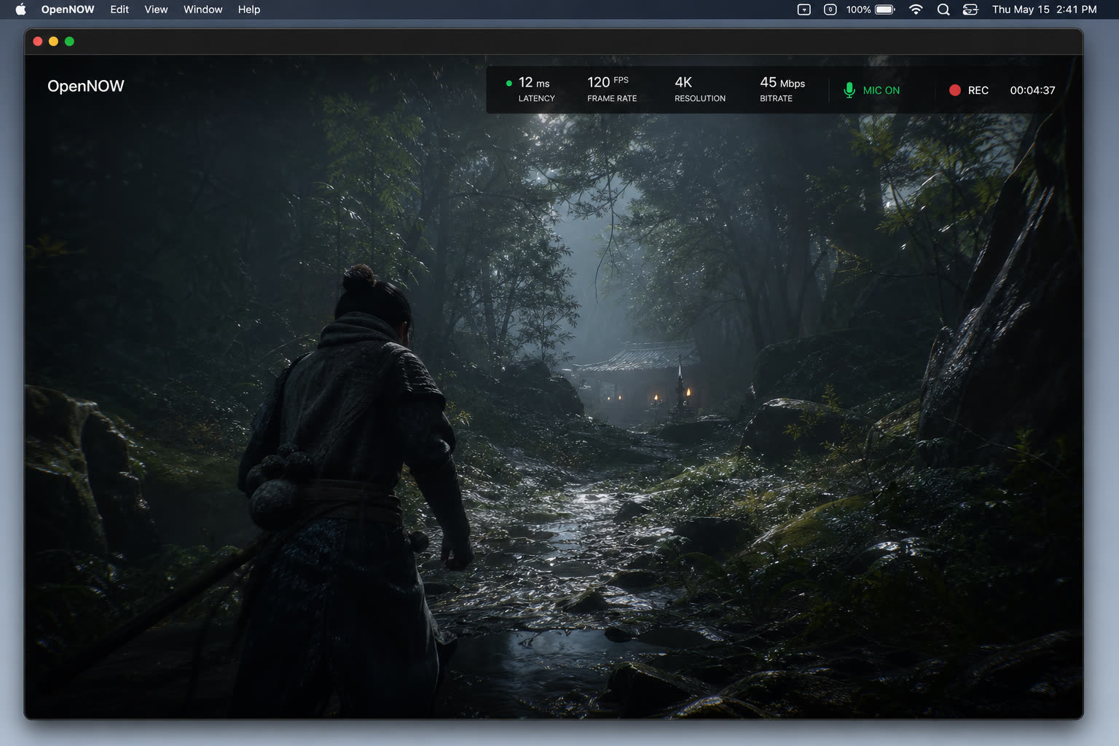This screenshot has width=1119, height=746.
Task: Minimize the OpenNOW window
Action: pos(53,42)
